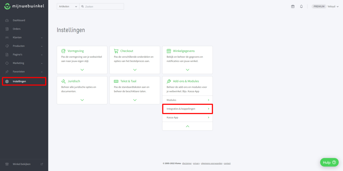Click the Add-ons & Modules plug icon
343x171 pixels.
pos(169,81)
